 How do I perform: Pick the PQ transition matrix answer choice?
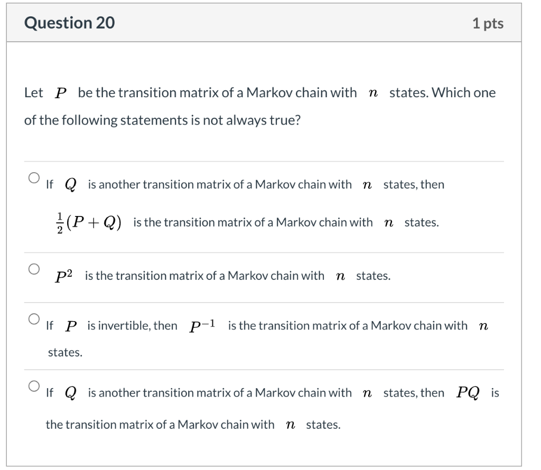[x=33, y=387]
